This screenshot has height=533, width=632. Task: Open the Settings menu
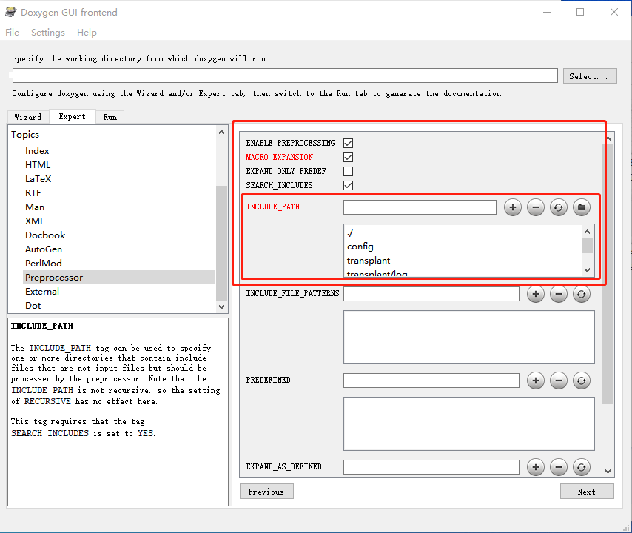point(48,33)
